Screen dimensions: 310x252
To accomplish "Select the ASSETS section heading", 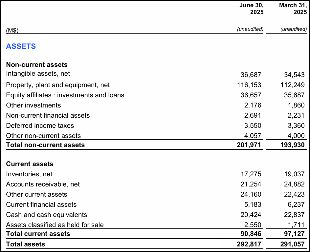I will [x=20, y=47].
